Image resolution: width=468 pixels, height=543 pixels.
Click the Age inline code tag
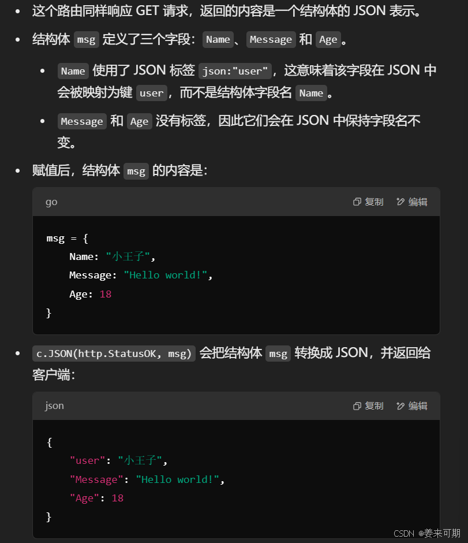pos(328,39)
